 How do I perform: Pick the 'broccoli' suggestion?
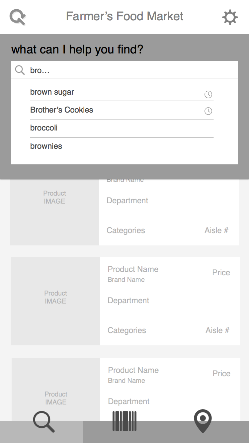44,128
